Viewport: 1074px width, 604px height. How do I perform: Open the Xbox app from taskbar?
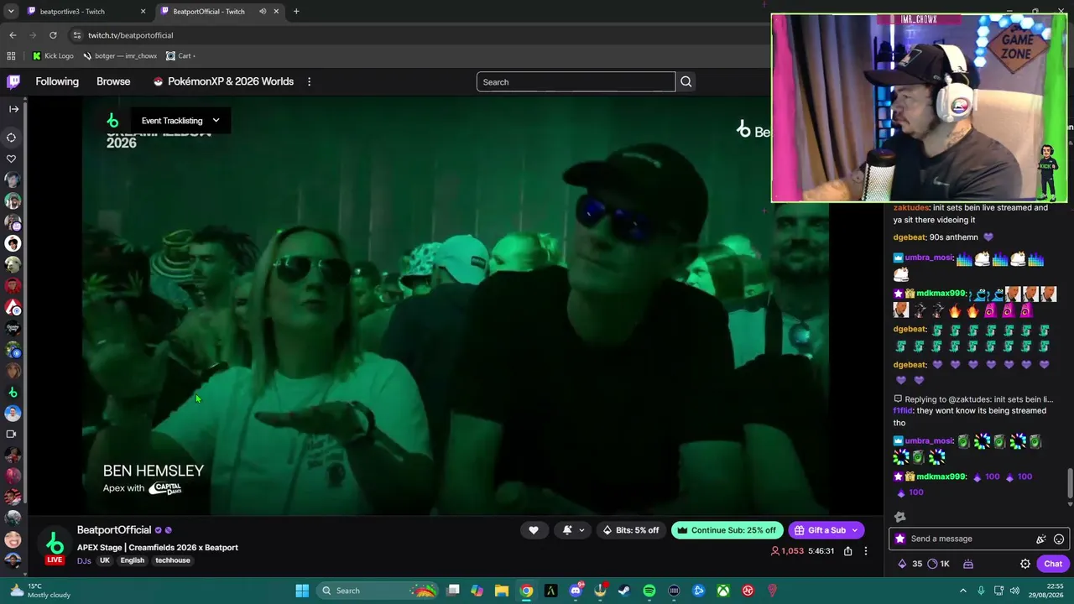point(723,591)
